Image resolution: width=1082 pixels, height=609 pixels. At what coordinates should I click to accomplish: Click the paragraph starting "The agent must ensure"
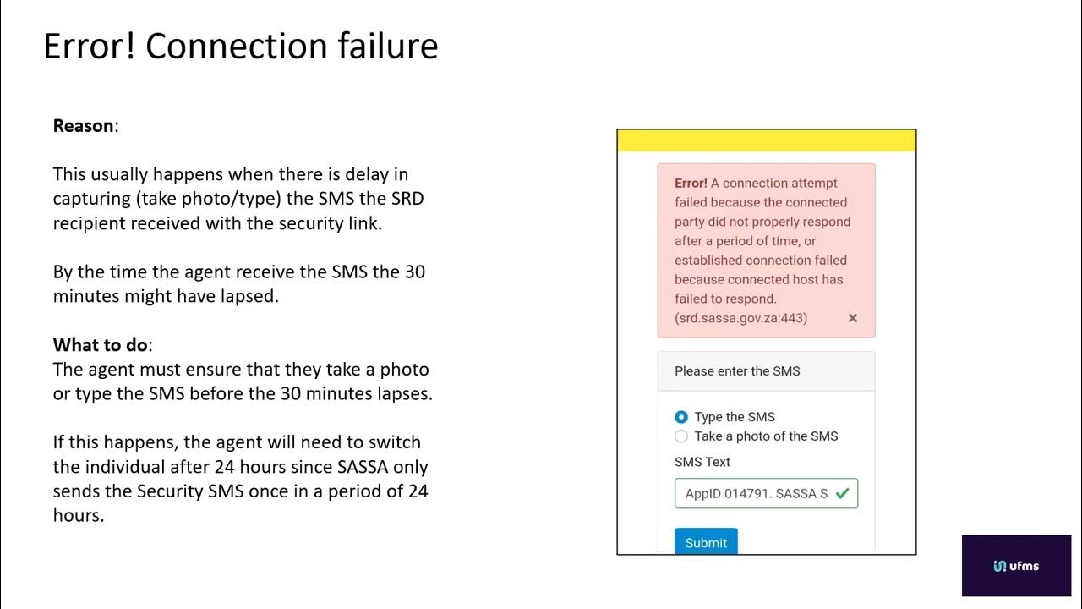243,381
